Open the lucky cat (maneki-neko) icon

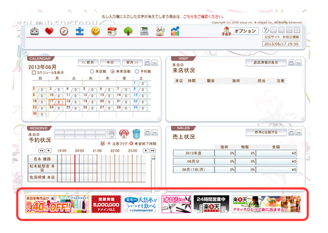[x=160, y=32]
